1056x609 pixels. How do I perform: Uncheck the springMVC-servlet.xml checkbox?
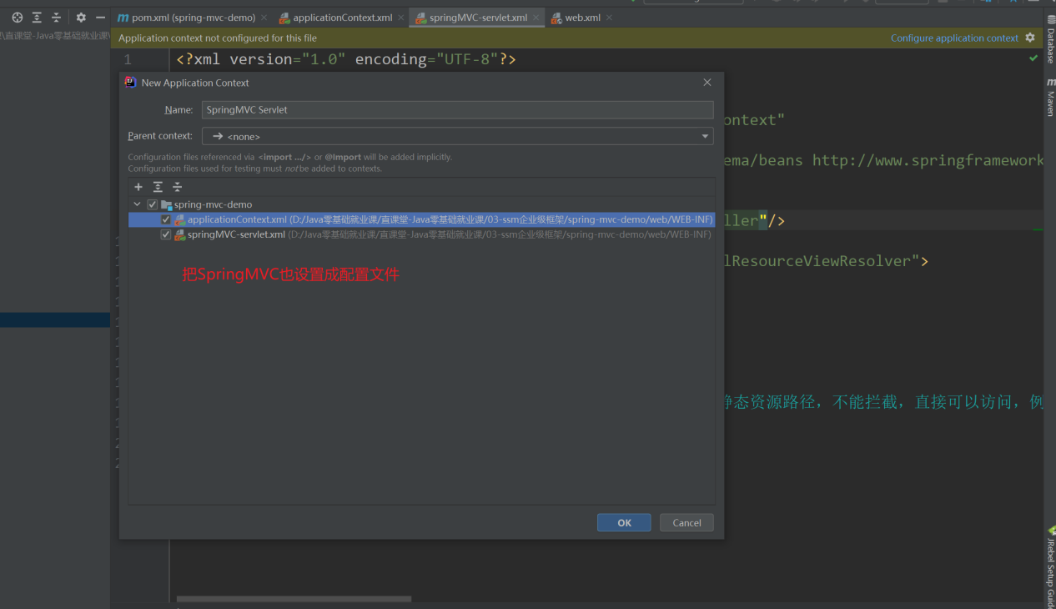coord(166,234)
